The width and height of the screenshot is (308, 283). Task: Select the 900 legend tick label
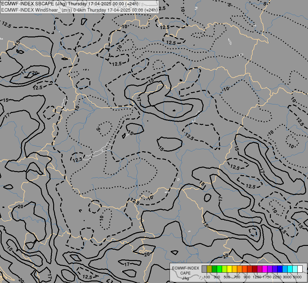pos(247,277)
